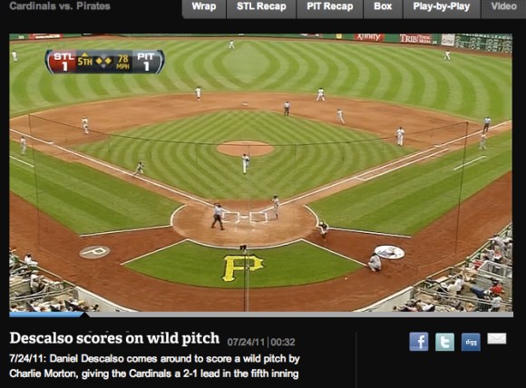Open the Video tab

pos(503,8)
